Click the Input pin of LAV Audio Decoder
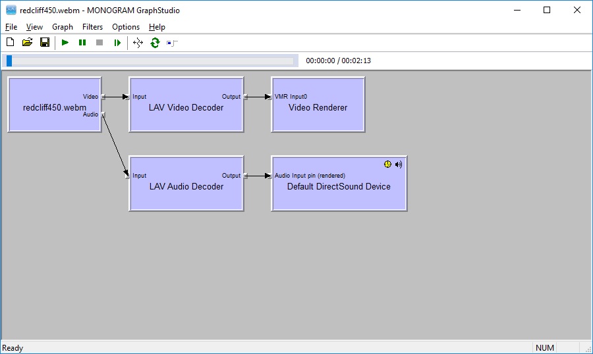This screenshot has height=354, width=593. (x=127, y=176)
